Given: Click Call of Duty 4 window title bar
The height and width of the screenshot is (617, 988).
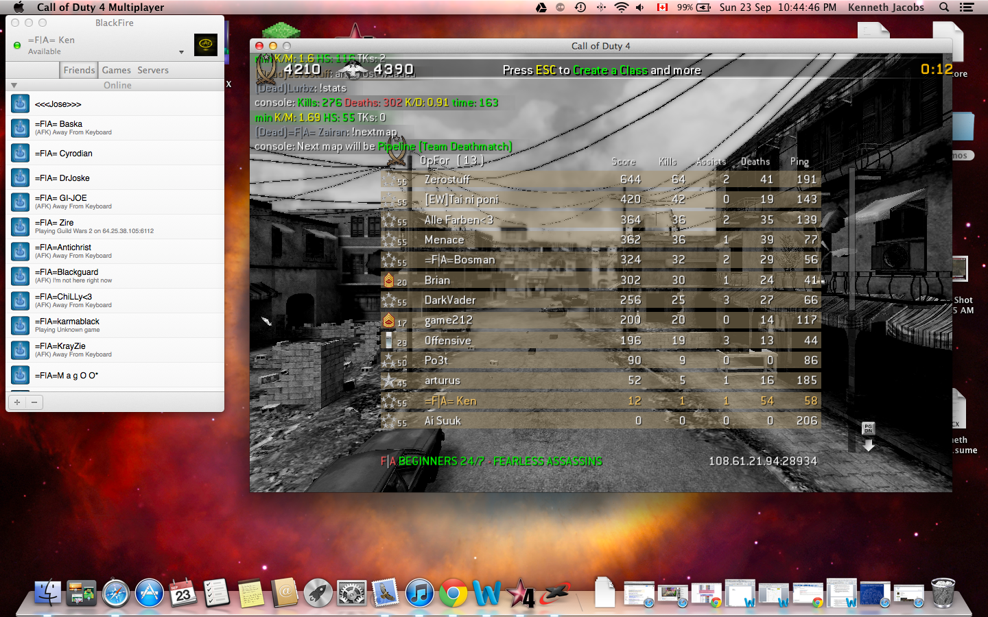Looking at the screenshot, I should [x=601, y=46].
